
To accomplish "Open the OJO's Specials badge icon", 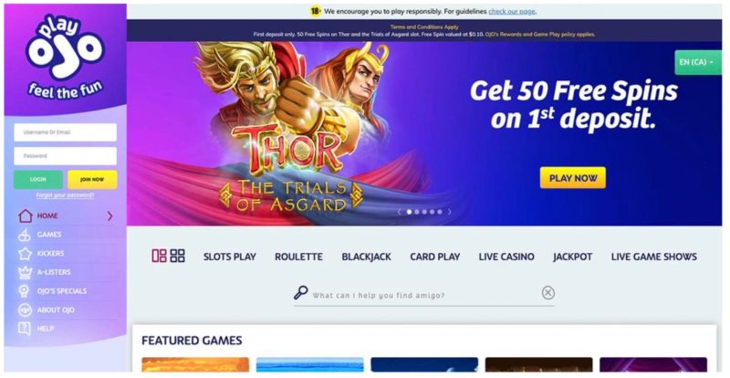I will (x=25, y=291).
